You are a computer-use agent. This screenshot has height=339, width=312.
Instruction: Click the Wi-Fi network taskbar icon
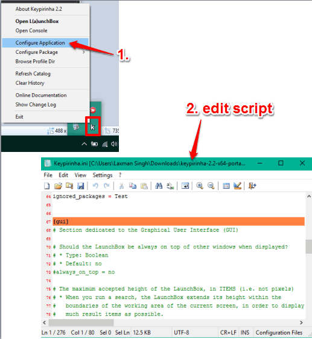[x=105, y=144]
